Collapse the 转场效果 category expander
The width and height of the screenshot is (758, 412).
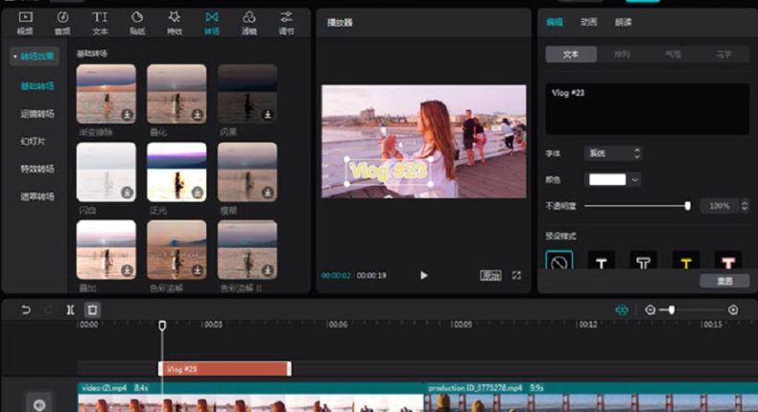coord(15,57)
